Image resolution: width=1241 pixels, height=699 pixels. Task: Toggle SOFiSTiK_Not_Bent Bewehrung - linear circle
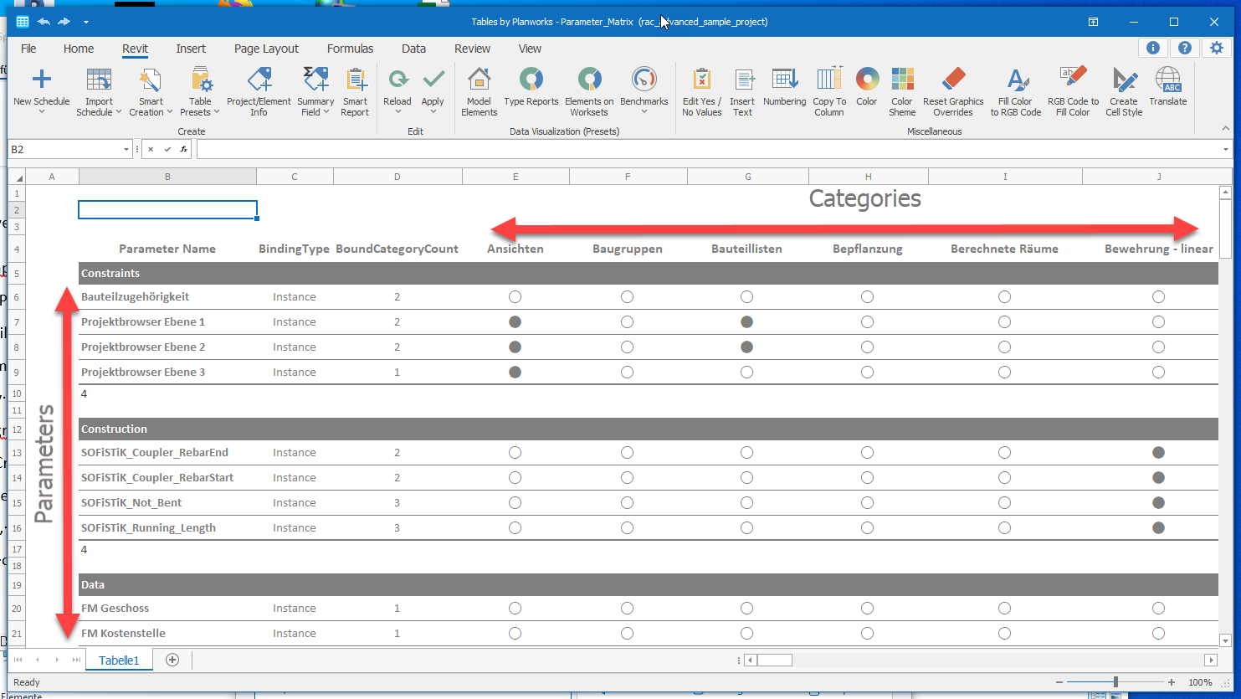(x=1158, y=503)
